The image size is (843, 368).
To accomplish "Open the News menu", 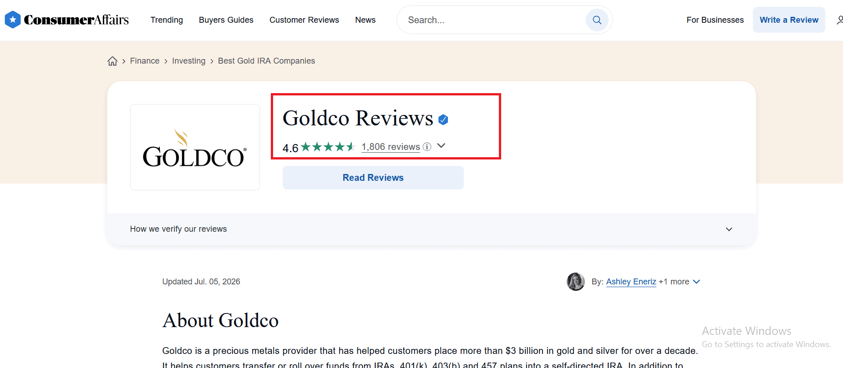I will (x=366, y=20).
